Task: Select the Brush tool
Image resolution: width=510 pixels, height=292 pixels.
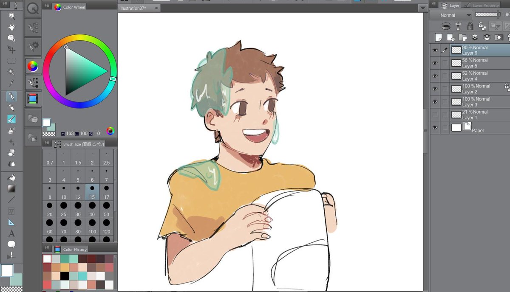Action: click(x=11, y=119)
